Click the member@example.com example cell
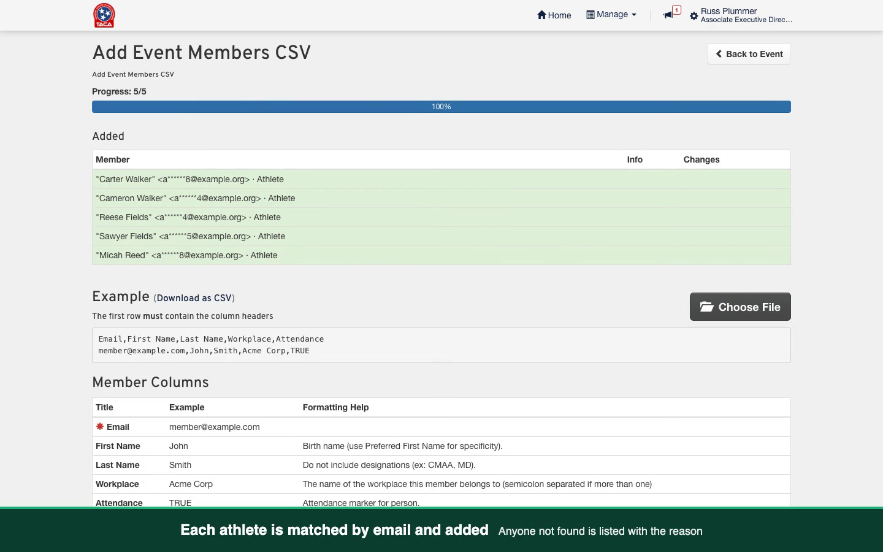This screenshot has height=552, width=883. [x=214, y=427]
